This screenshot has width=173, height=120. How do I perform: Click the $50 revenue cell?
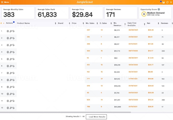point(116,58)
